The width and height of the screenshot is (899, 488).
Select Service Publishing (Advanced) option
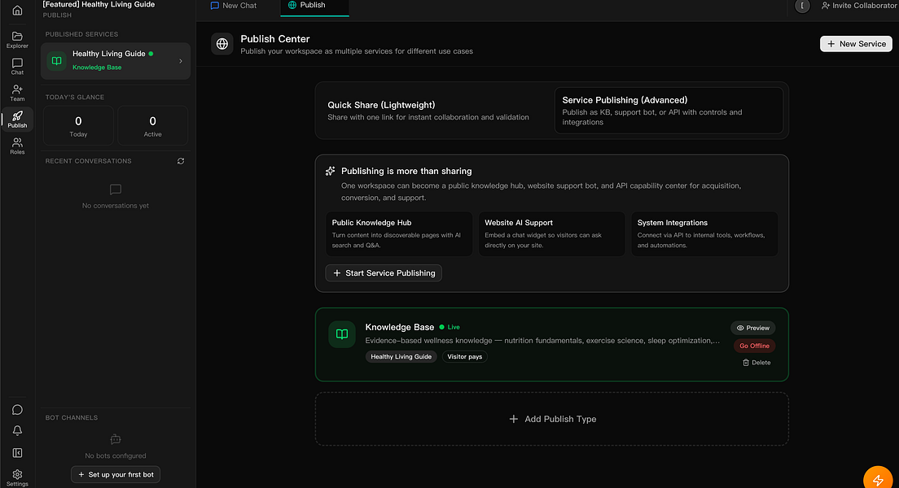(669, 111)
